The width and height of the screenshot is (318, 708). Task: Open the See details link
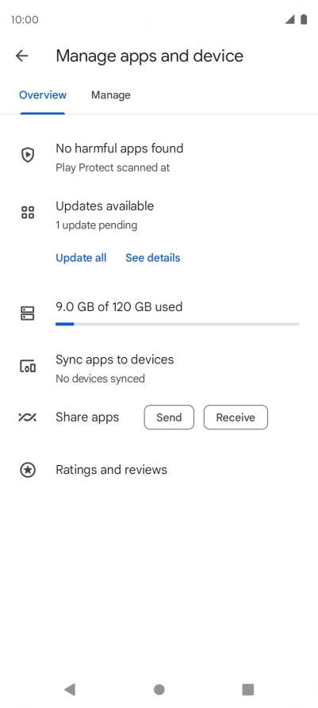coord(153,258)
